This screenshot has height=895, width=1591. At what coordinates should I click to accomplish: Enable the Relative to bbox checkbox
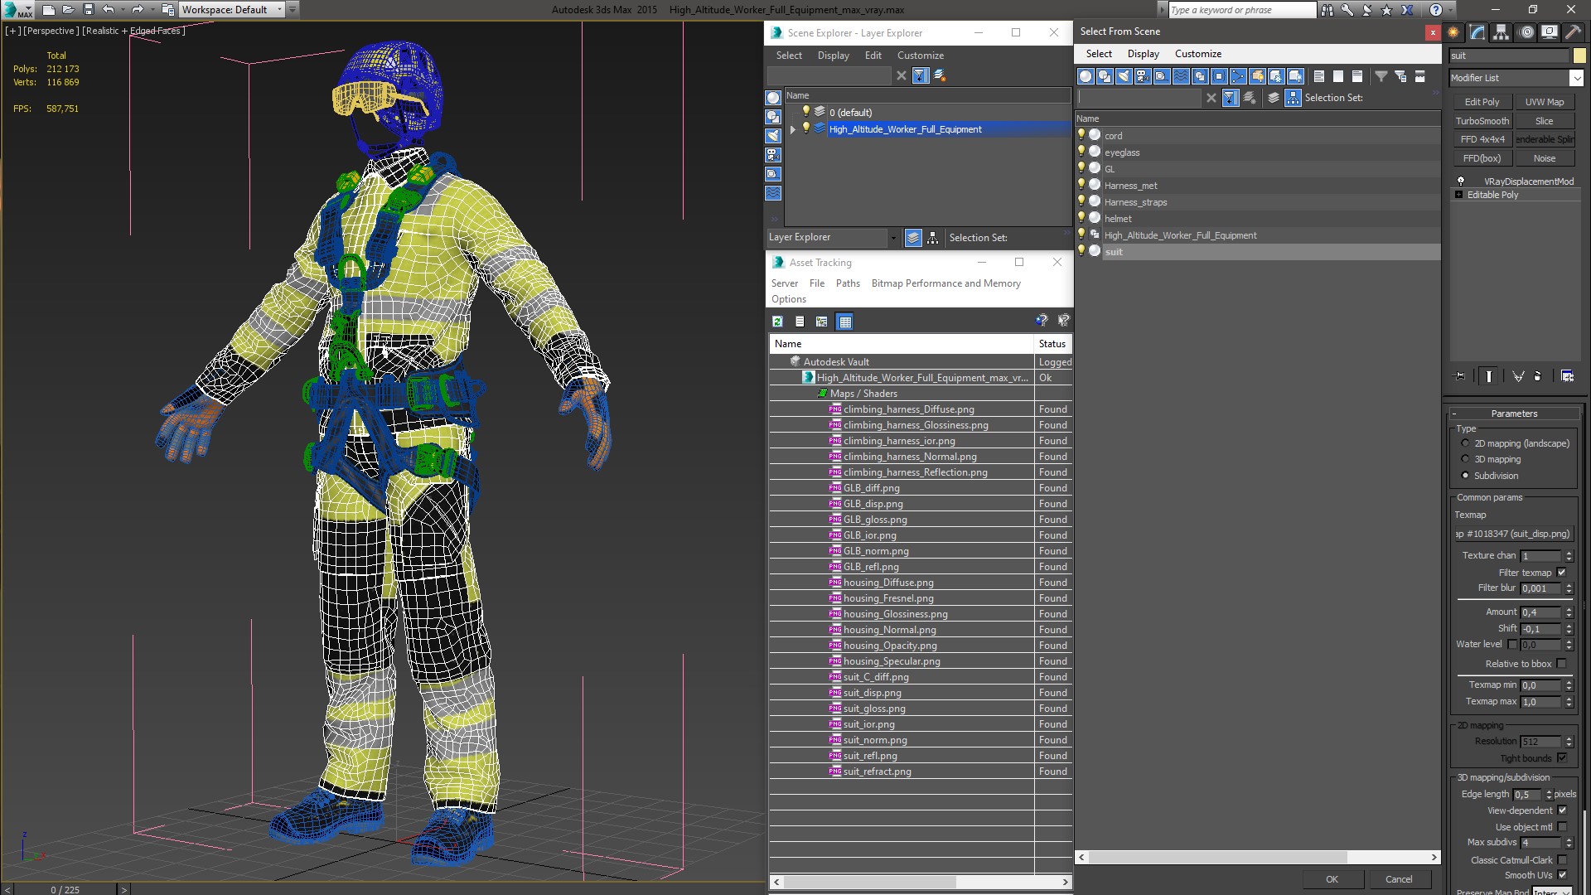point(1561,664)
